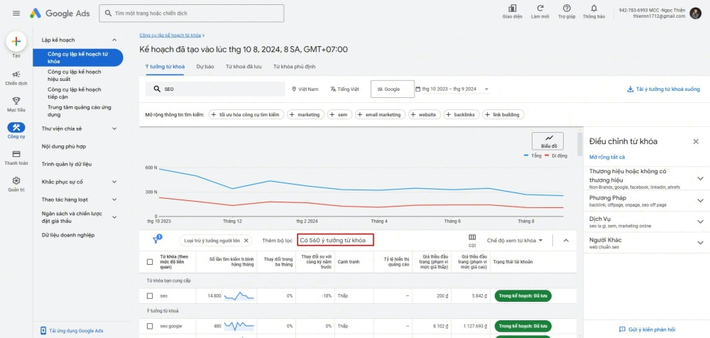Open the Cột columns icon
The width and height of the screenshot is (710, 338).
click(472, 239)
